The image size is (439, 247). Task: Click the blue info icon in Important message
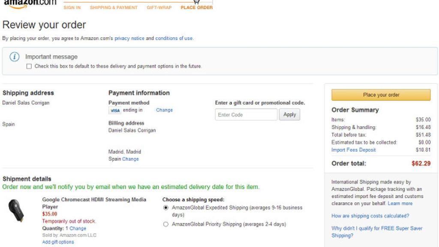click(x=15, y=57)
